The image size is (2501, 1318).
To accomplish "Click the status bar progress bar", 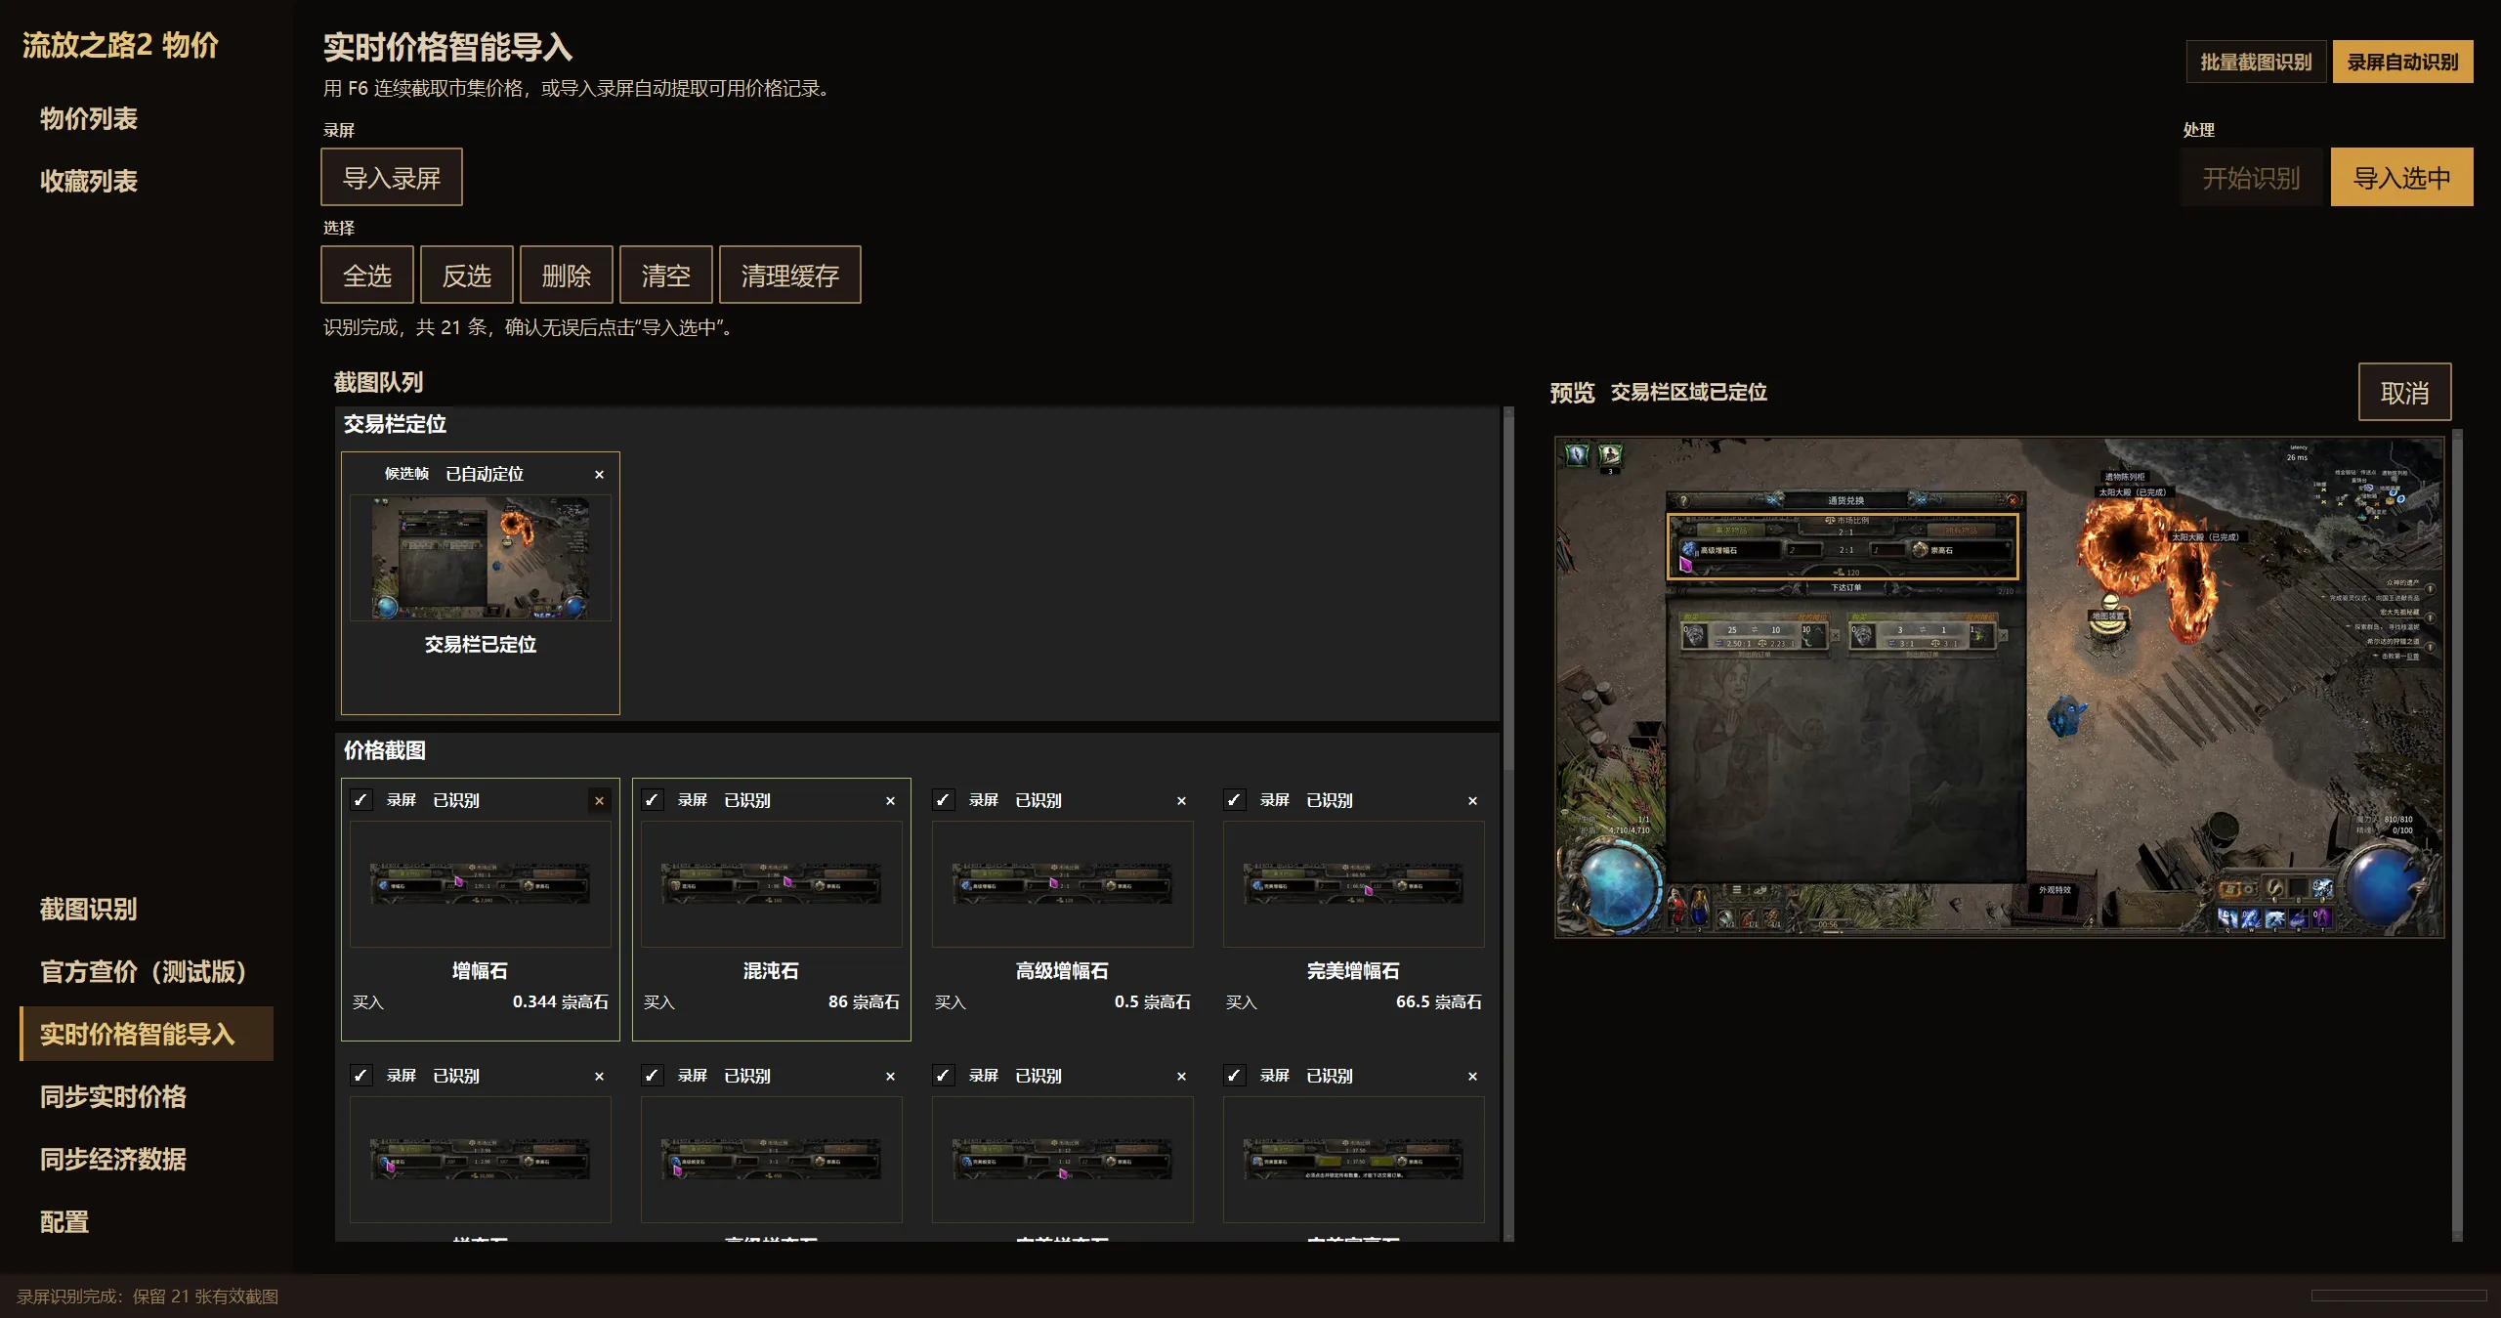I will point(2399,1296).
